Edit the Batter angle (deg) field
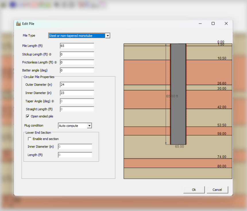 click(x=77, y=70)
